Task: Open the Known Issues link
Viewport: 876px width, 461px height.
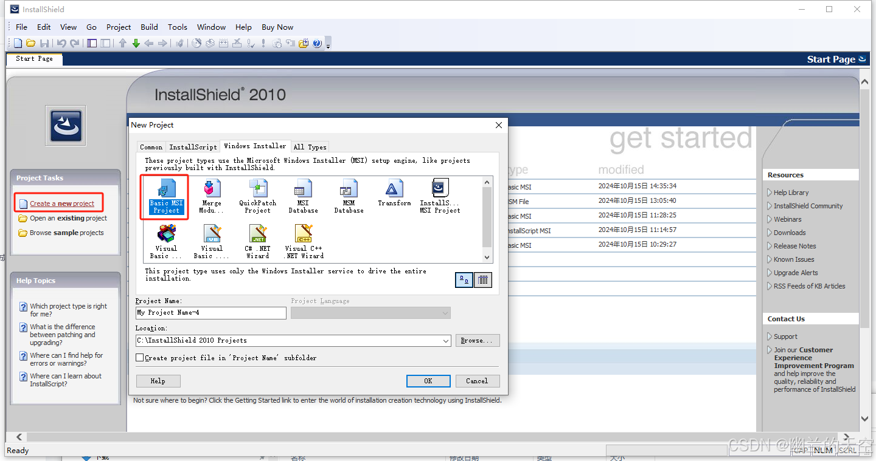Action: [x=794, y=259]
